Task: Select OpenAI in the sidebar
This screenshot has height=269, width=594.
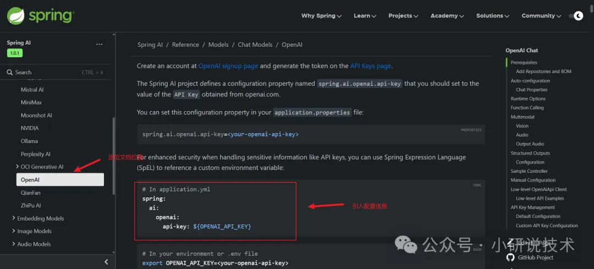Action: tap(60, 179)
